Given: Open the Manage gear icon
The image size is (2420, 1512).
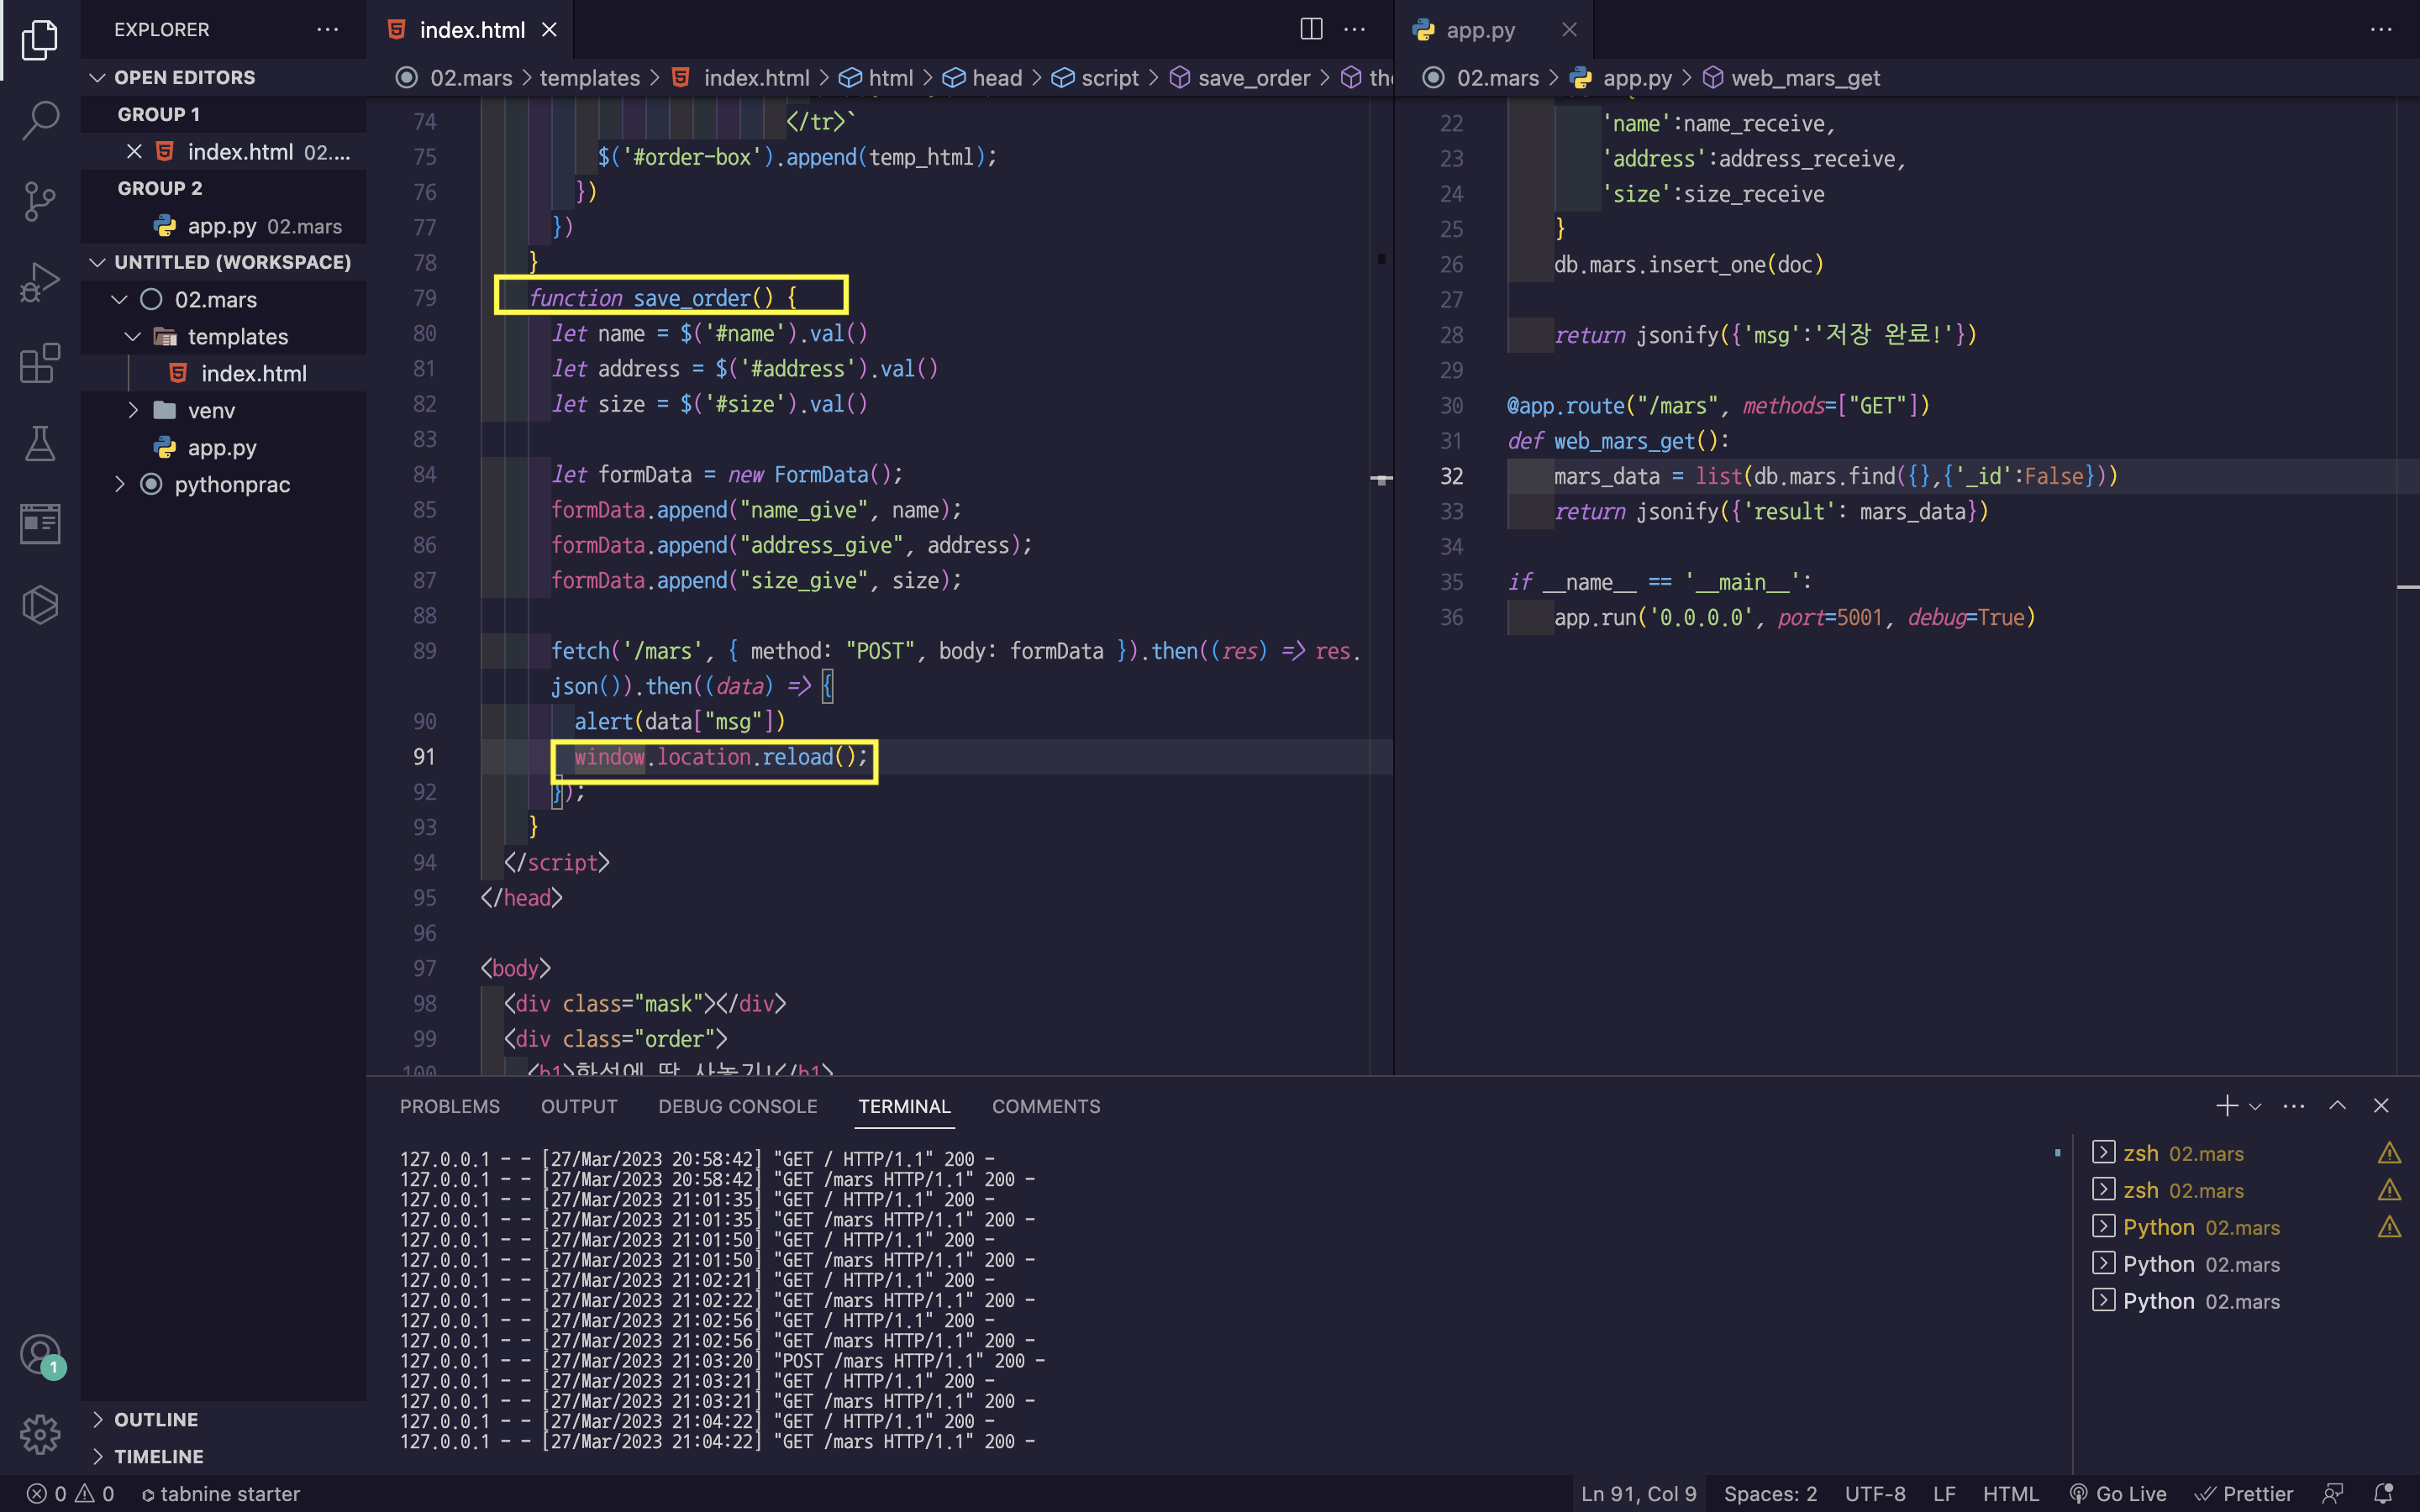Looking at the screenshot, I should pos(40,1435).
